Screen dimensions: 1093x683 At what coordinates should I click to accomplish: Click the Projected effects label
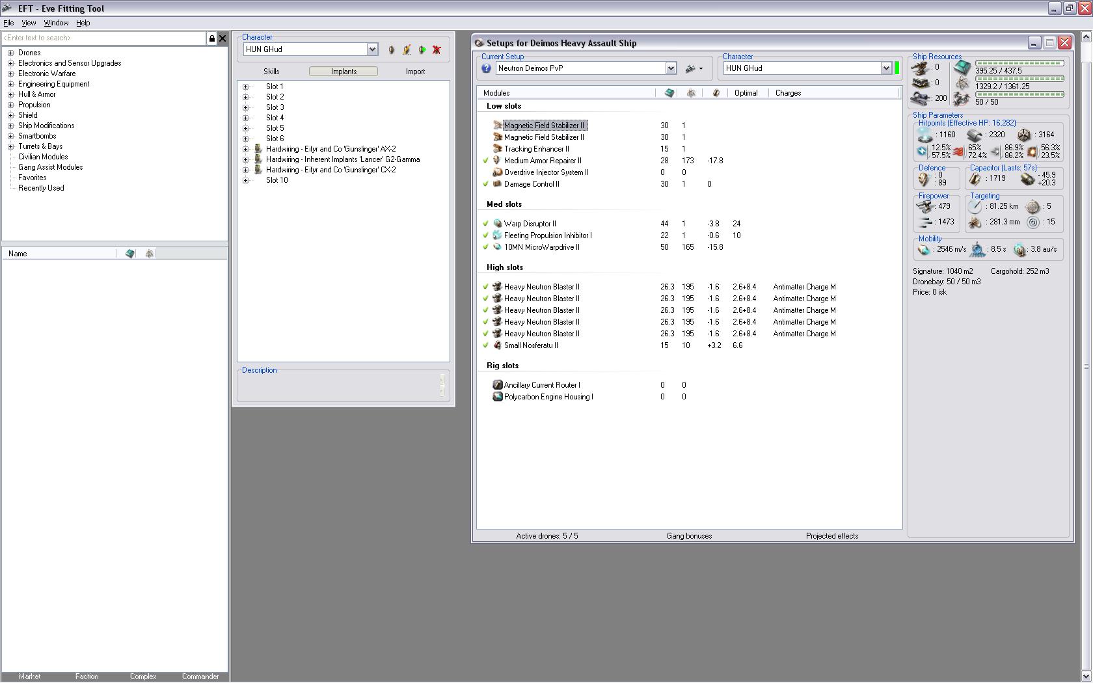click(831, 536)
